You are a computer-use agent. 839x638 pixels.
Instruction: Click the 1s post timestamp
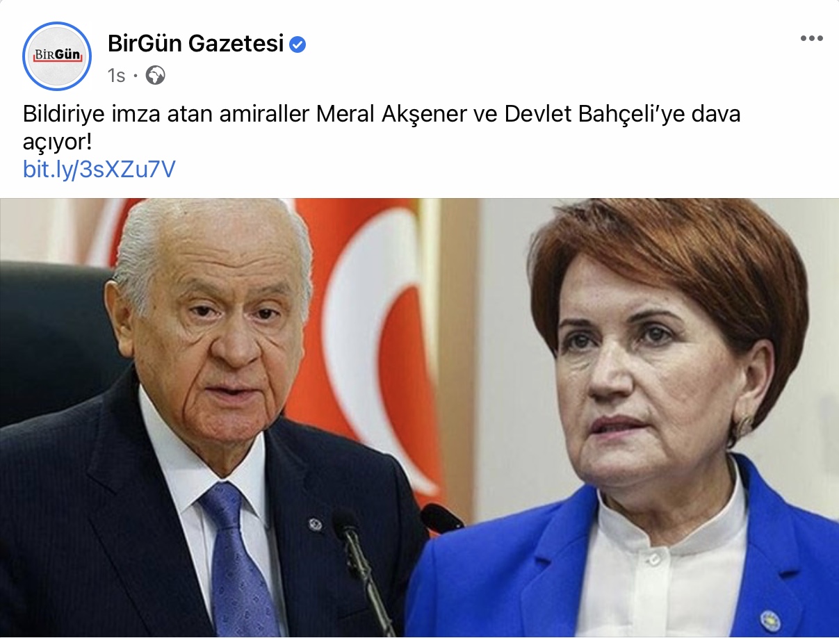(117, 75)
